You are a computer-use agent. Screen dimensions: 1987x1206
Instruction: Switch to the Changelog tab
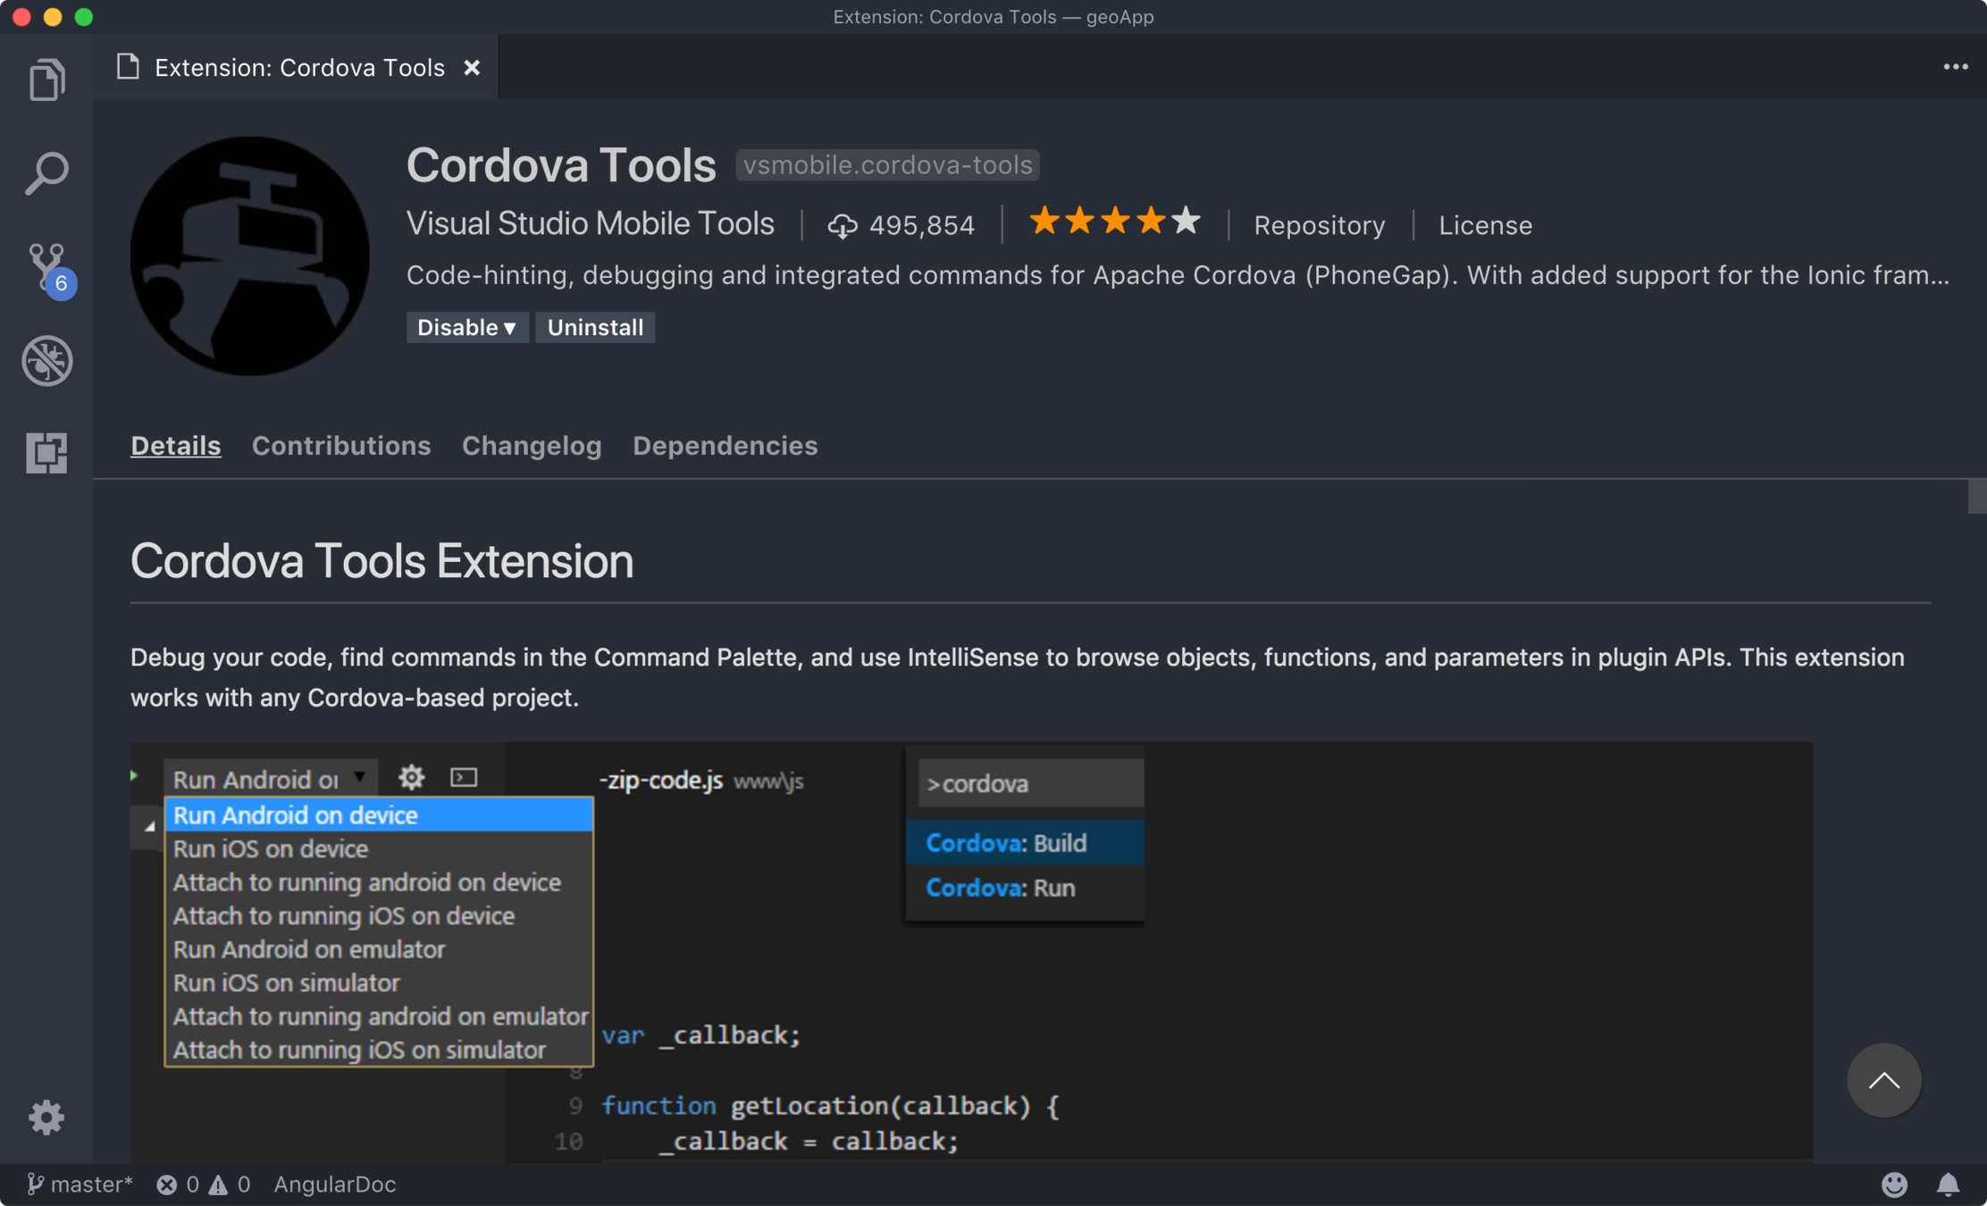[532, 446]
